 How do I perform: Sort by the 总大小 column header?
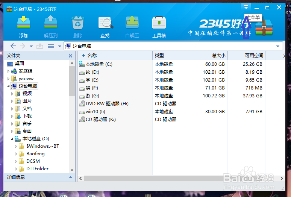pyautogui.click(x=209, y=56)
